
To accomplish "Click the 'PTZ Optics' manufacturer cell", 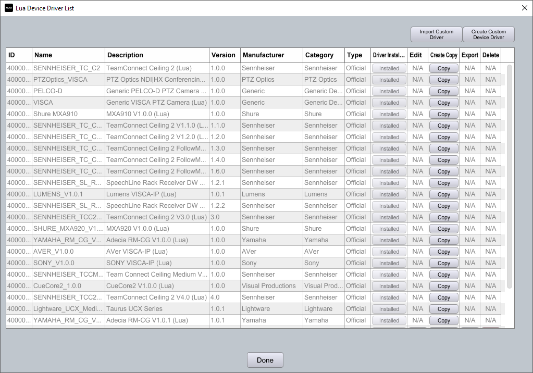I will point(271,80).
